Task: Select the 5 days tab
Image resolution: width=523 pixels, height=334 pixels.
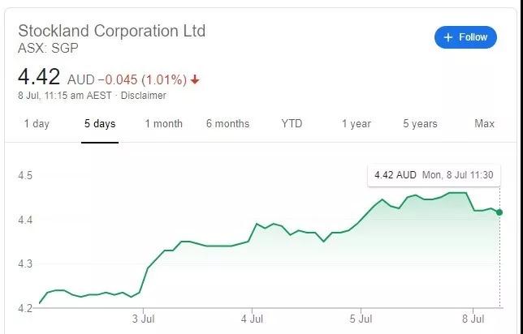Action: tap(99, 124)
